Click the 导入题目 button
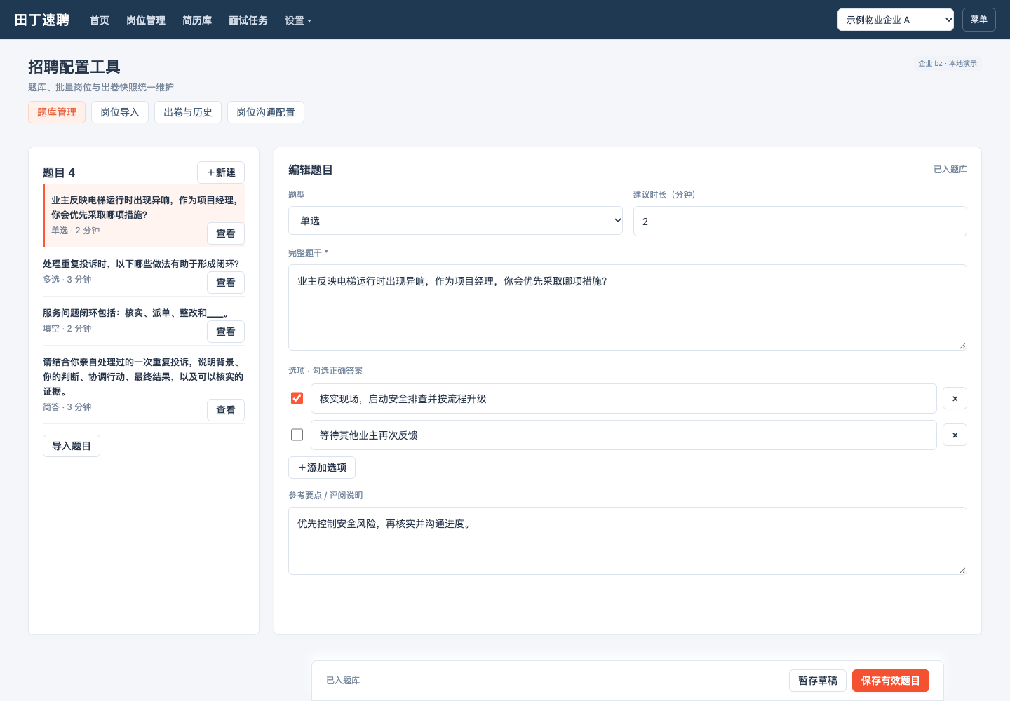Image resolution: width=1010 pixels, height=701 pixels. coord(72,446)
